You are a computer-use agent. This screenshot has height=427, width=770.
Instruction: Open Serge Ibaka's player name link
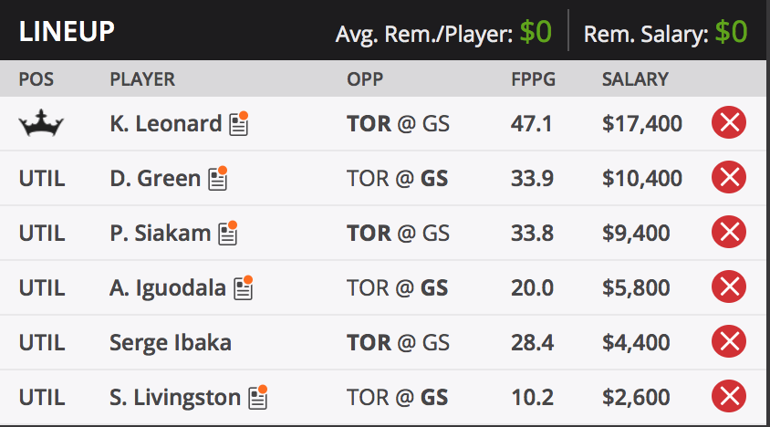(171, 342)
